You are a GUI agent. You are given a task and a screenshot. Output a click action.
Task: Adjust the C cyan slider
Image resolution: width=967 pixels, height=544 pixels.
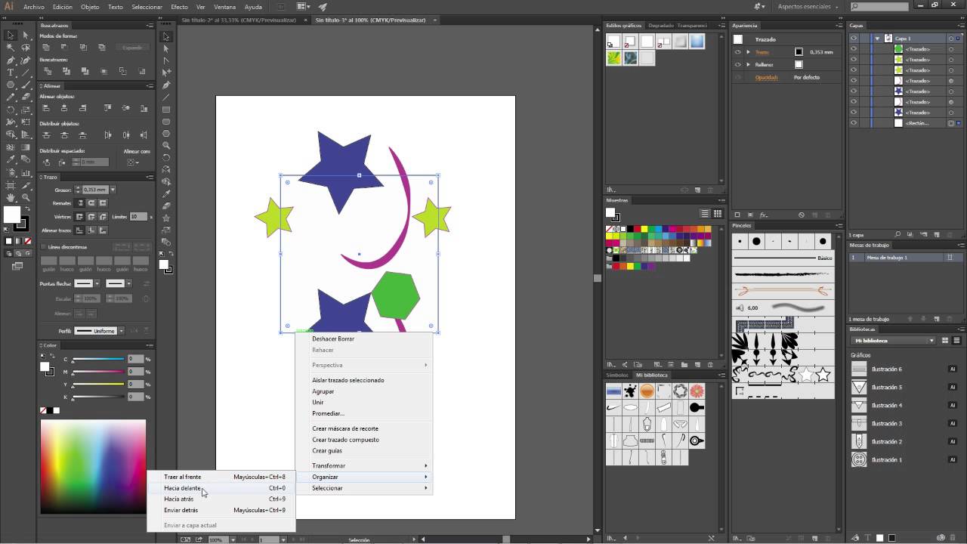(x=97, y=360)
